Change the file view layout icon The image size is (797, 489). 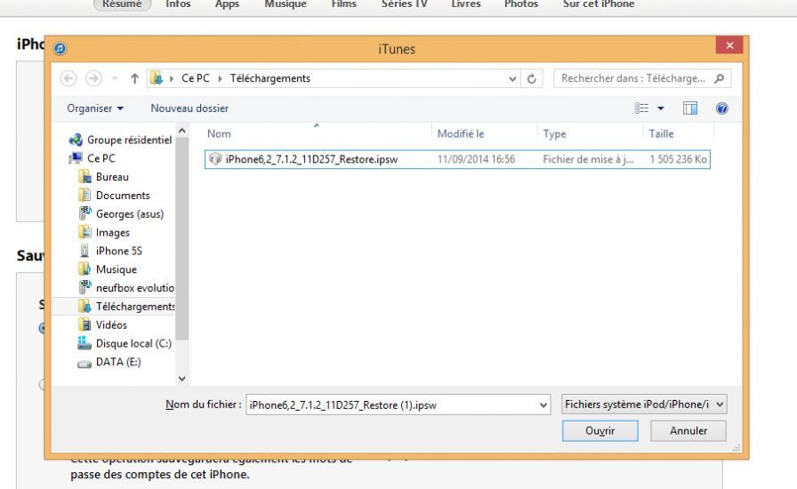pos(641,108)
